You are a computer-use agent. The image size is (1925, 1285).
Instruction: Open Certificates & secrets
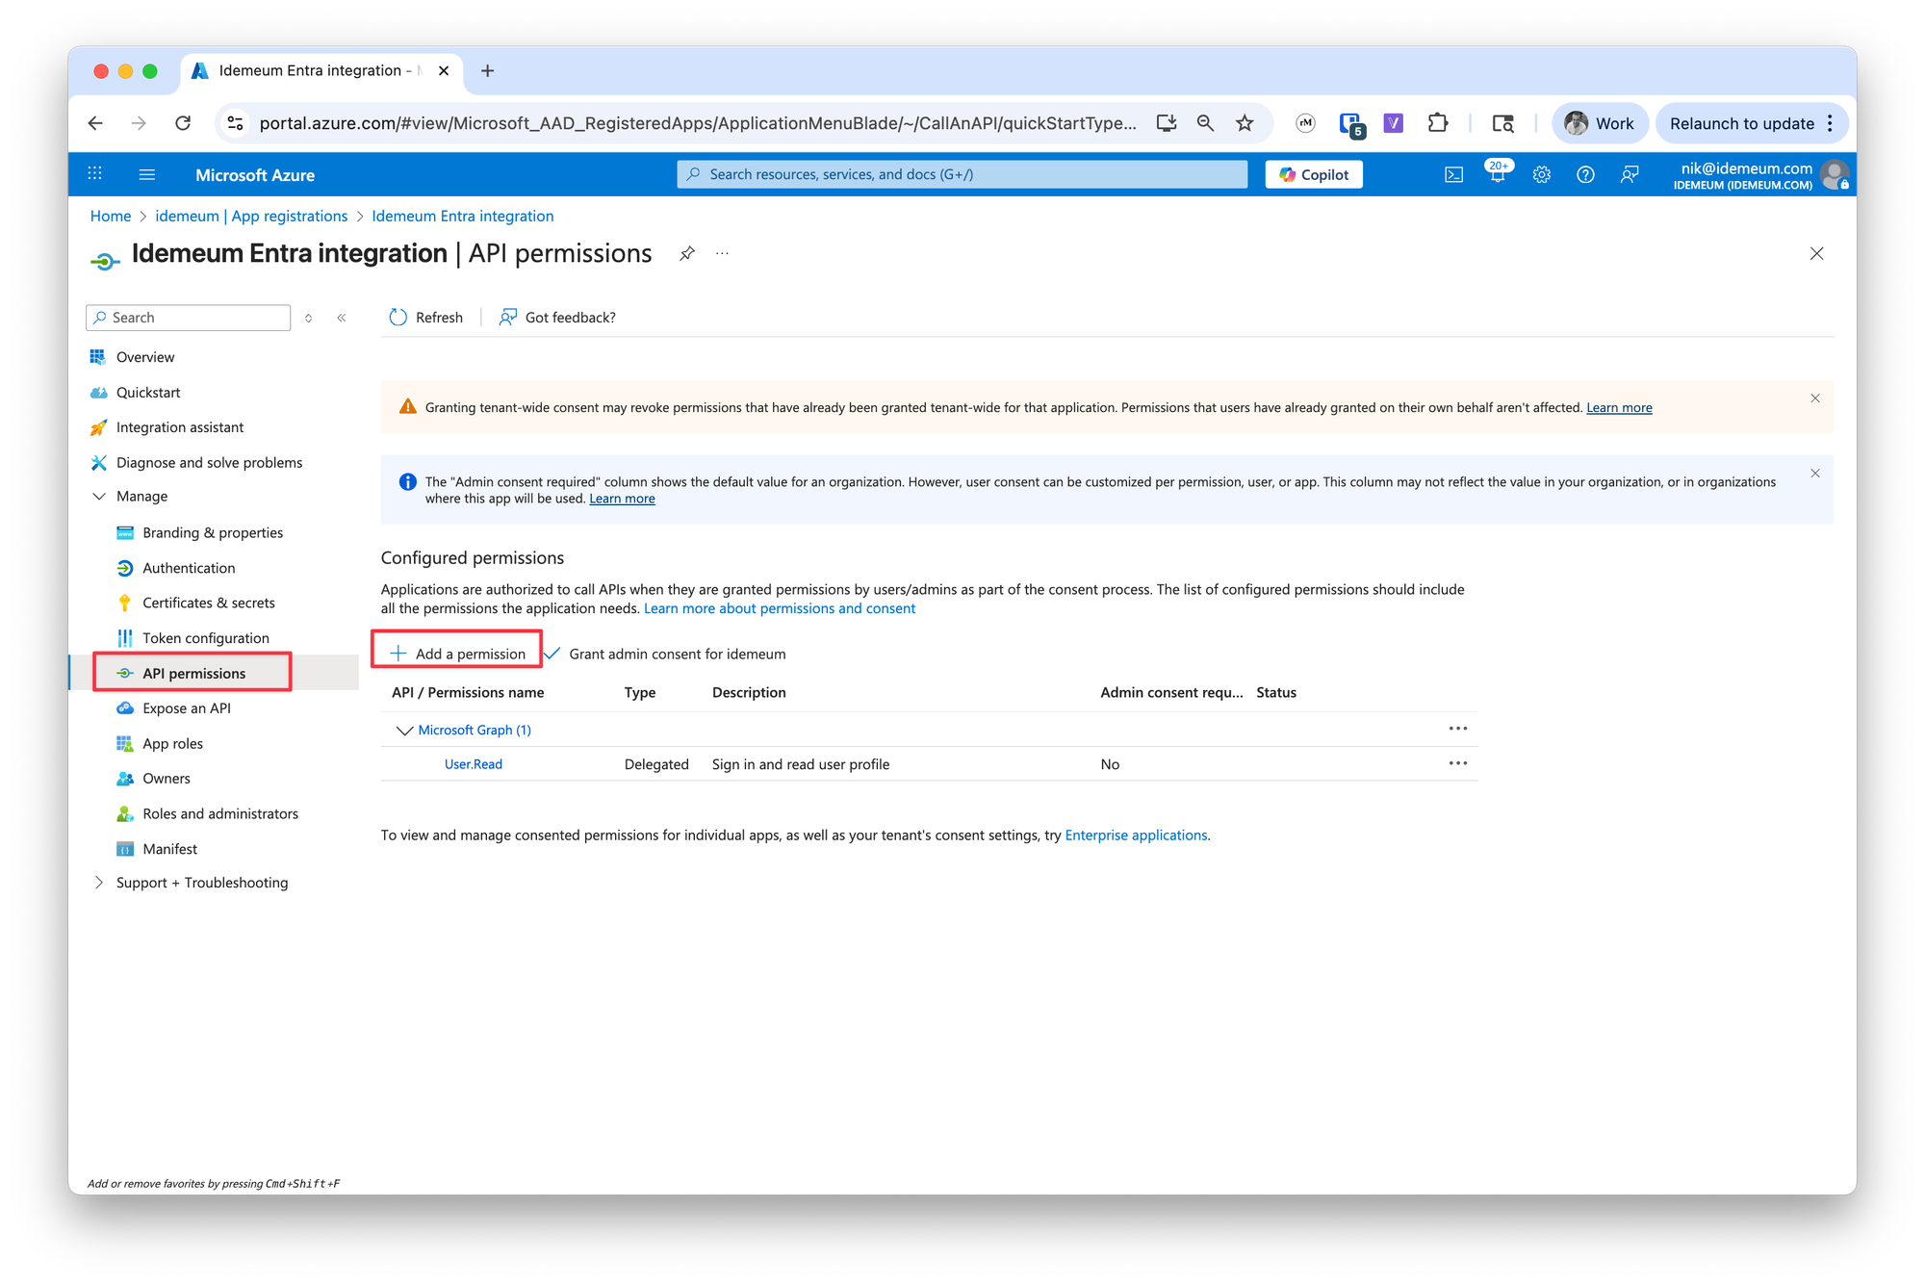[x=209, y=604]
